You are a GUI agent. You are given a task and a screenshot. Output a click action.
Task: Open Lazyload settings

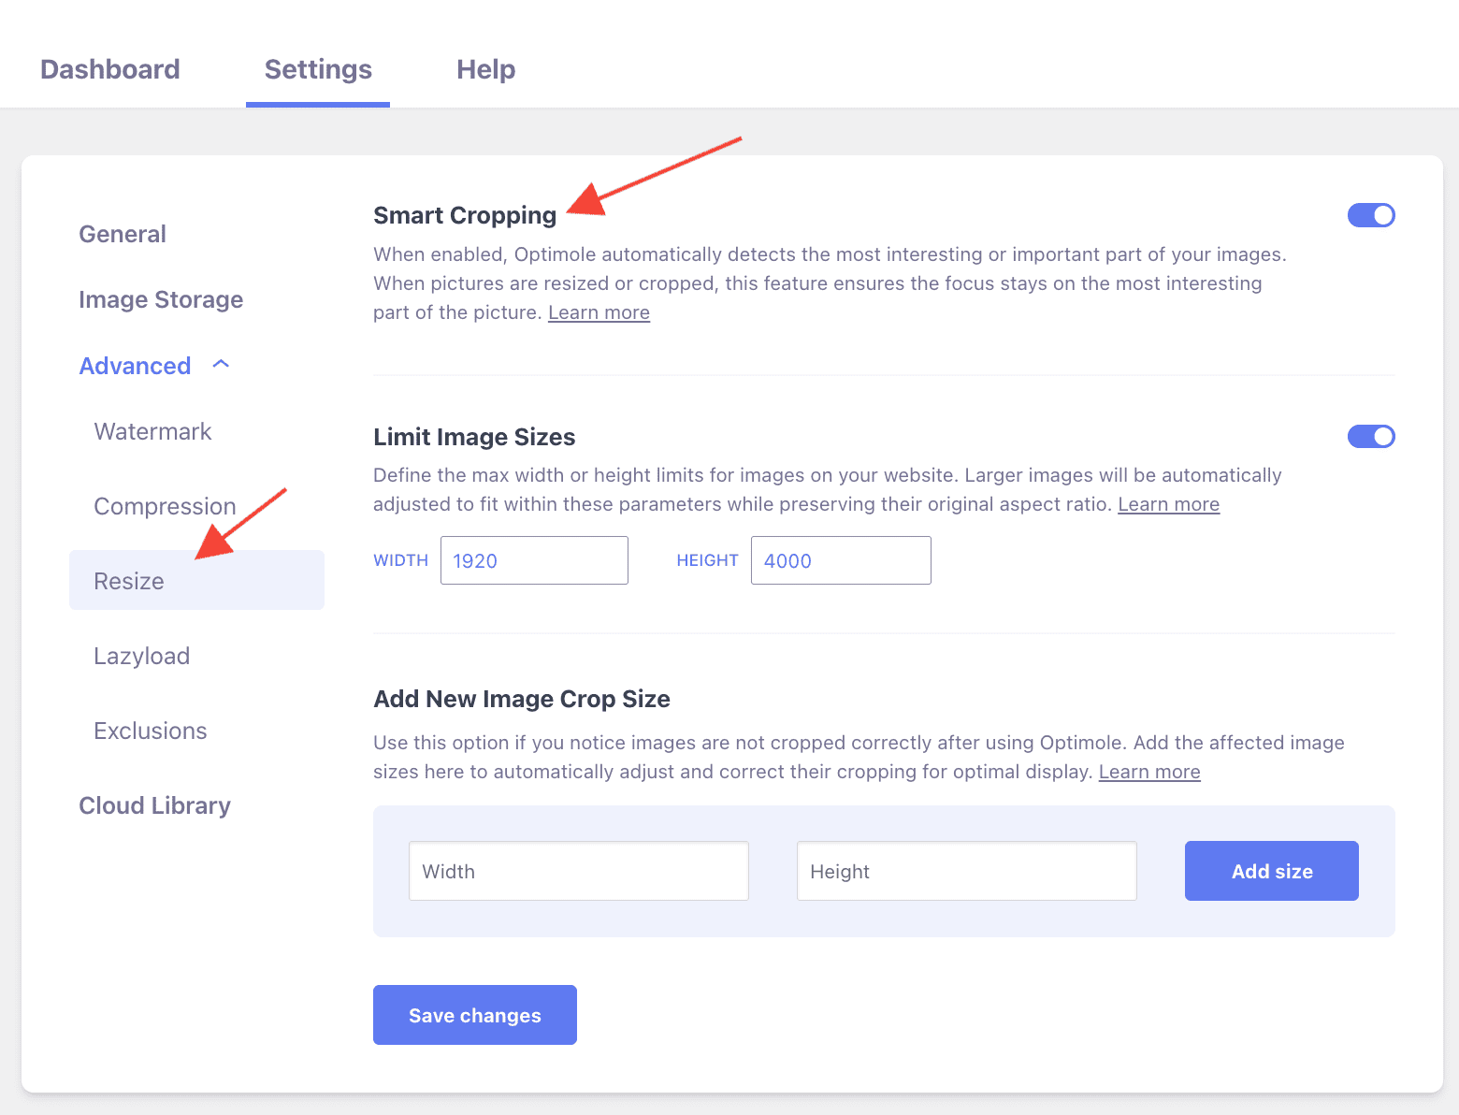click(141, 656)
